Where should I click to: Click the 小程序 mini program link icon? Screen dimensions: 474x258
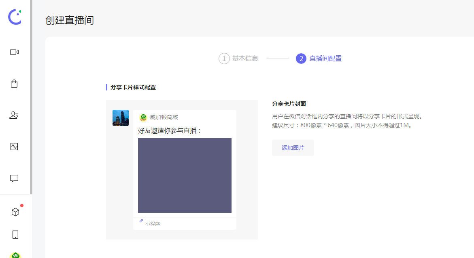[x=141, y=221]
